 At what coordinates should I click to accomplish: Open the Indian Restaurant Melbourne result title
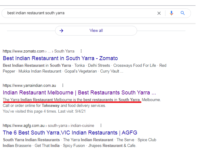pos(79,93)
